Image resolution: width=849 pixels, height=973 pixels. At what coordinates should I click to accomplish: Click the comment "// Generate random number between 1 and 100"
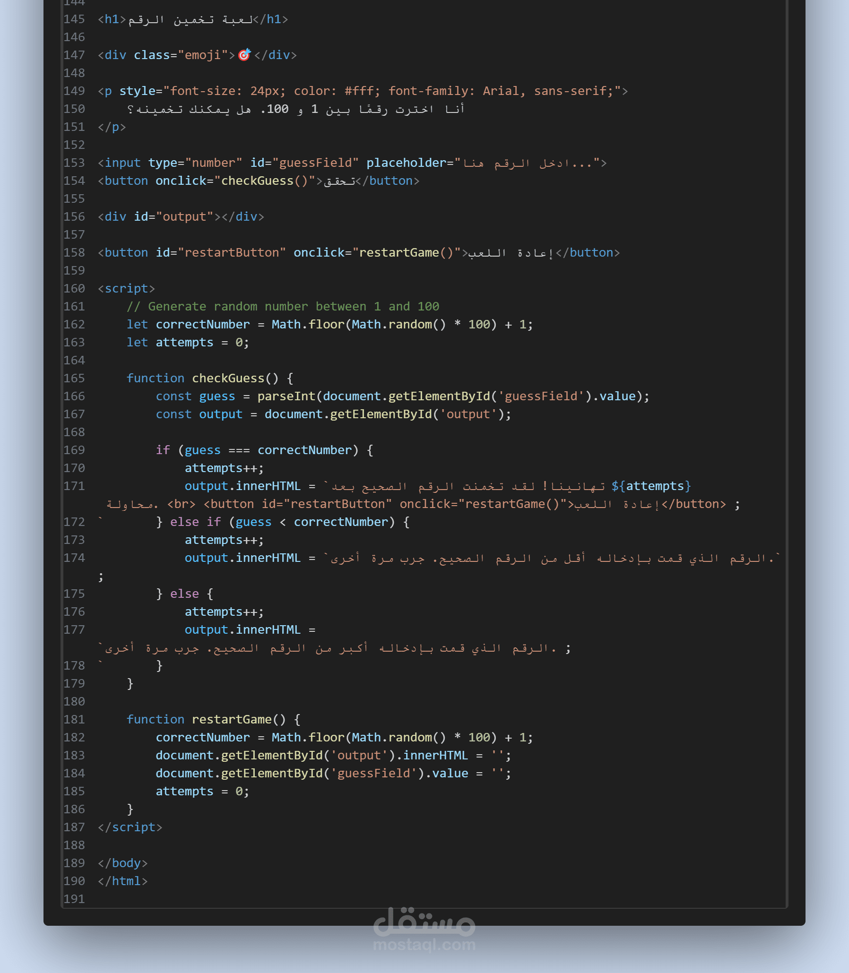(283, 307)
